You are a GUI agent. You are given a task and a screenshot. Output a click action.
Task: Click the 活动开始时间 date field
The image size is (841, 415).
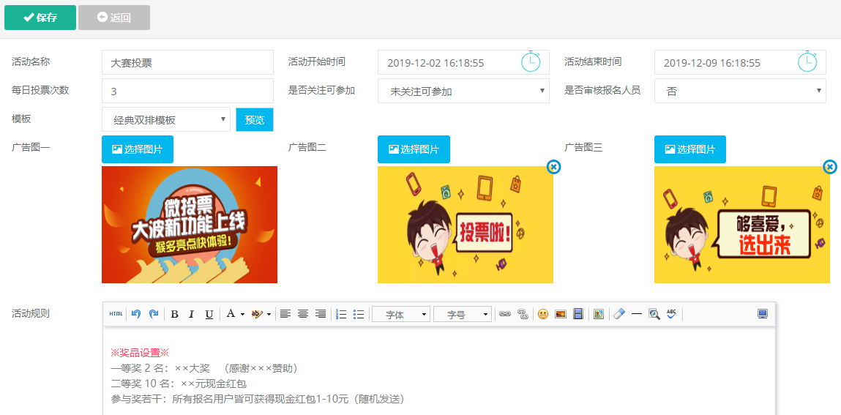(463, 63)
